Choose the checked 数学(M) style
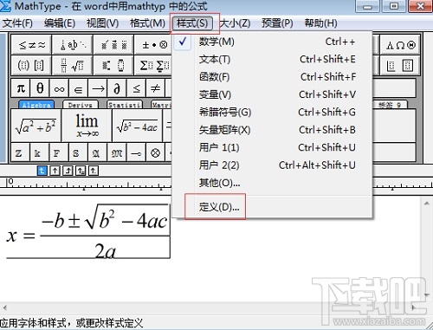Image resolution: width=433 pixels, height=330 pixels. point(272,42)
